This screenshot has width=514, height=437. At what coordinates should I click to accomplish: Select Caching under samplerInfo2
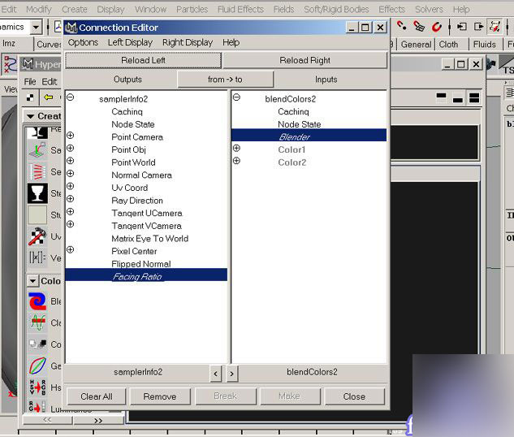tap(127, 112)
